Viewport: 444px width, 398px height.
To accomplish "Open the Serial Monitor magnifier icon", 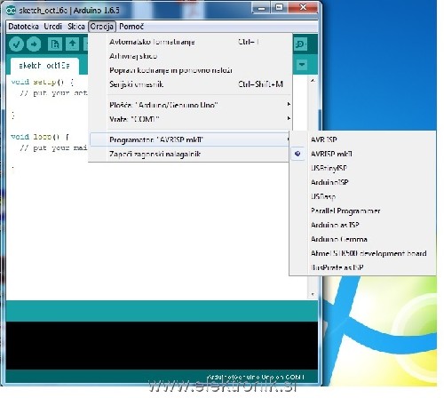I will coord(300,44).
